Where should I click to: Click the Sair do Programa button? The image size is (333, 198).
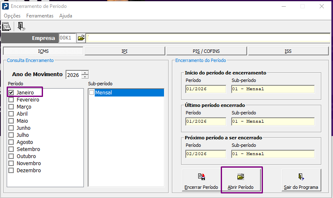[x=301, y=180]
